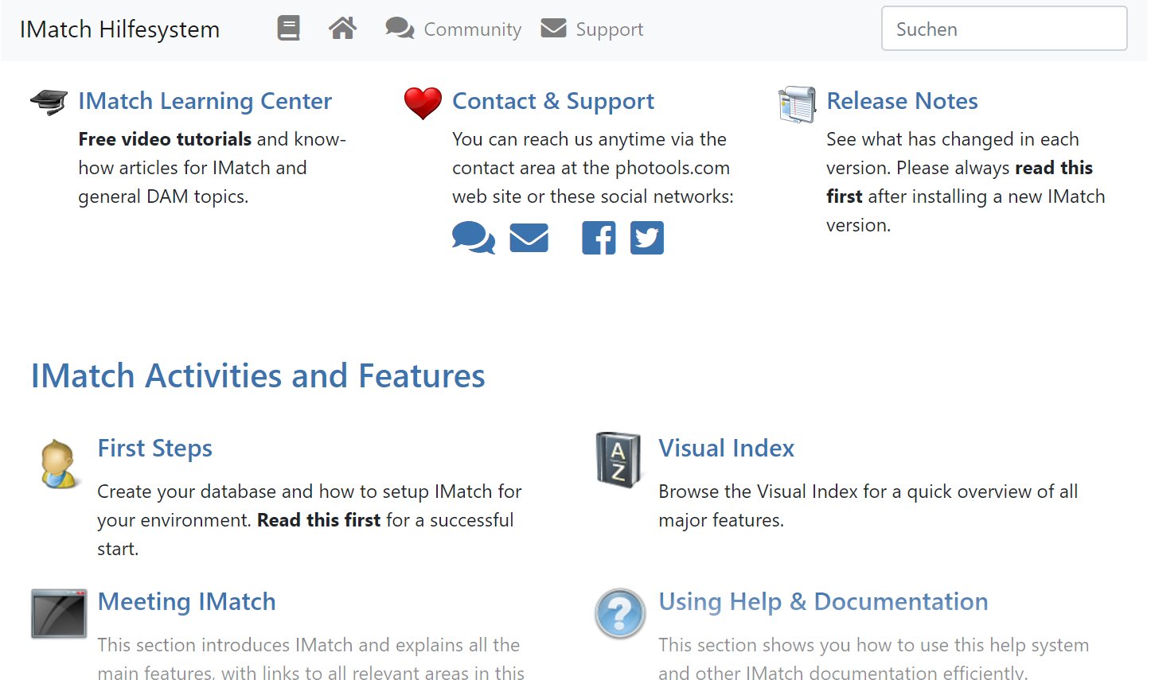
Task: Open Community link in top bar
Action: 472,29
